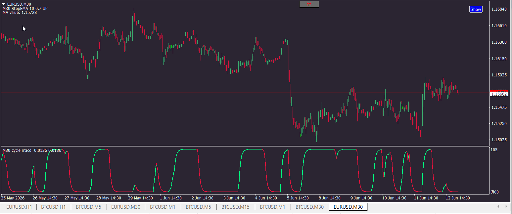
Task: Click the M30 StepEMA indicator text
Action: tap(25, 8)
